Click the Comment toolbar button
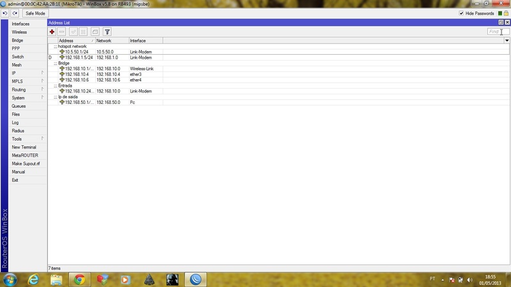This screenshot has width=511, height=287. (x=95, y=31)
